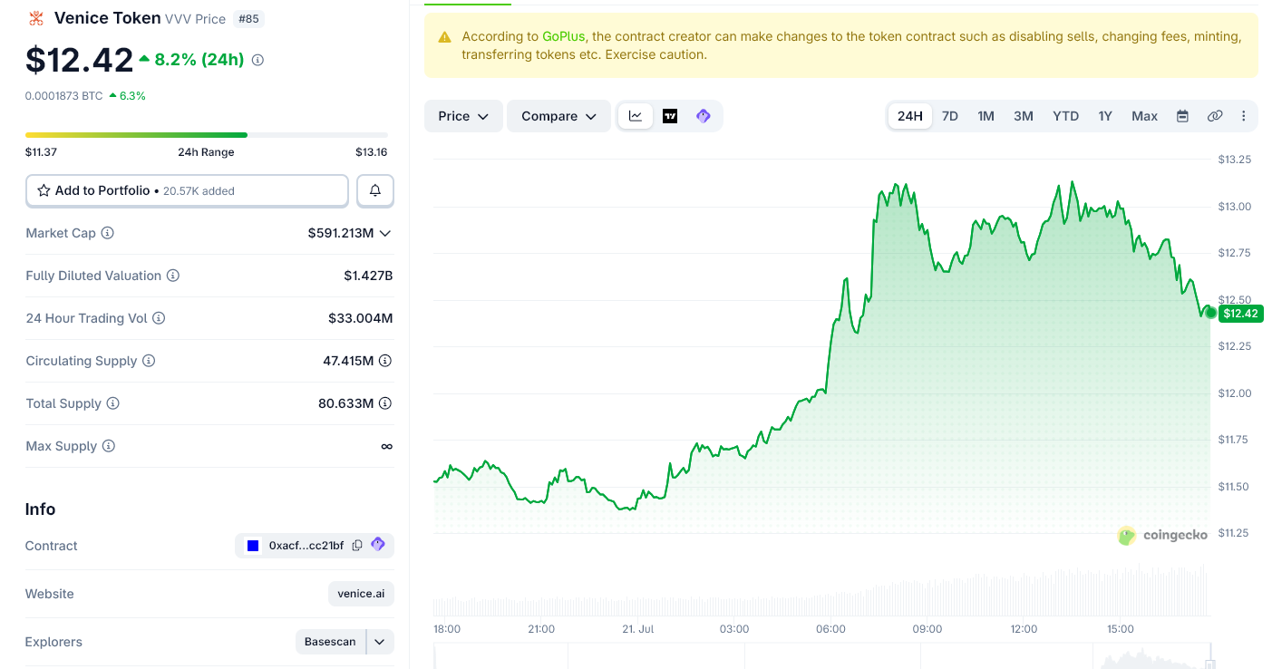Expand the Explorers dropdown arrow
1272x669 pixels.
pos(380,642)
